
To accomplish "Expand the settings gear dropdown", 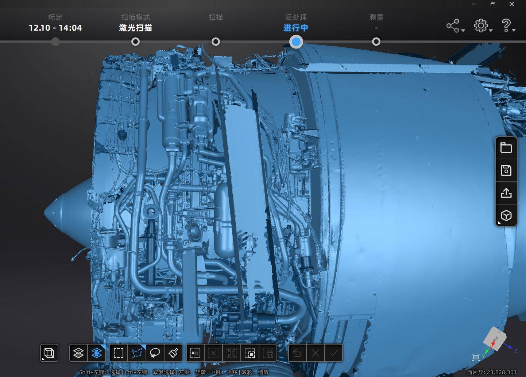I will [x=483, y=26].
